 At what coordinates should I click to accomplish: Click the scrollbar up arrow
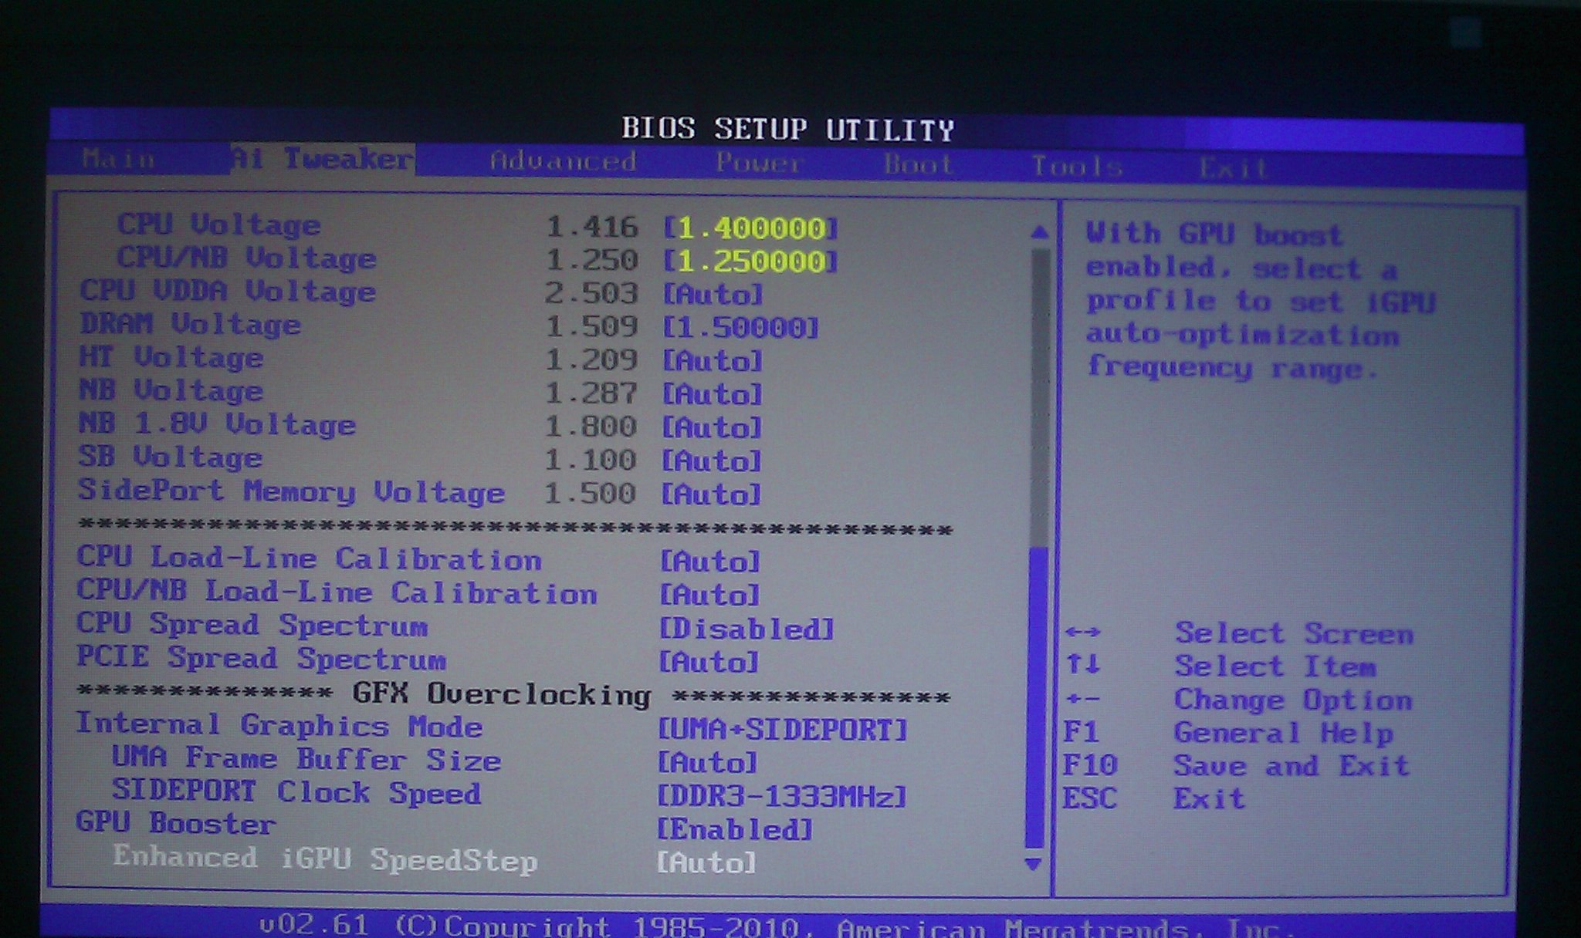(1039, 231)
